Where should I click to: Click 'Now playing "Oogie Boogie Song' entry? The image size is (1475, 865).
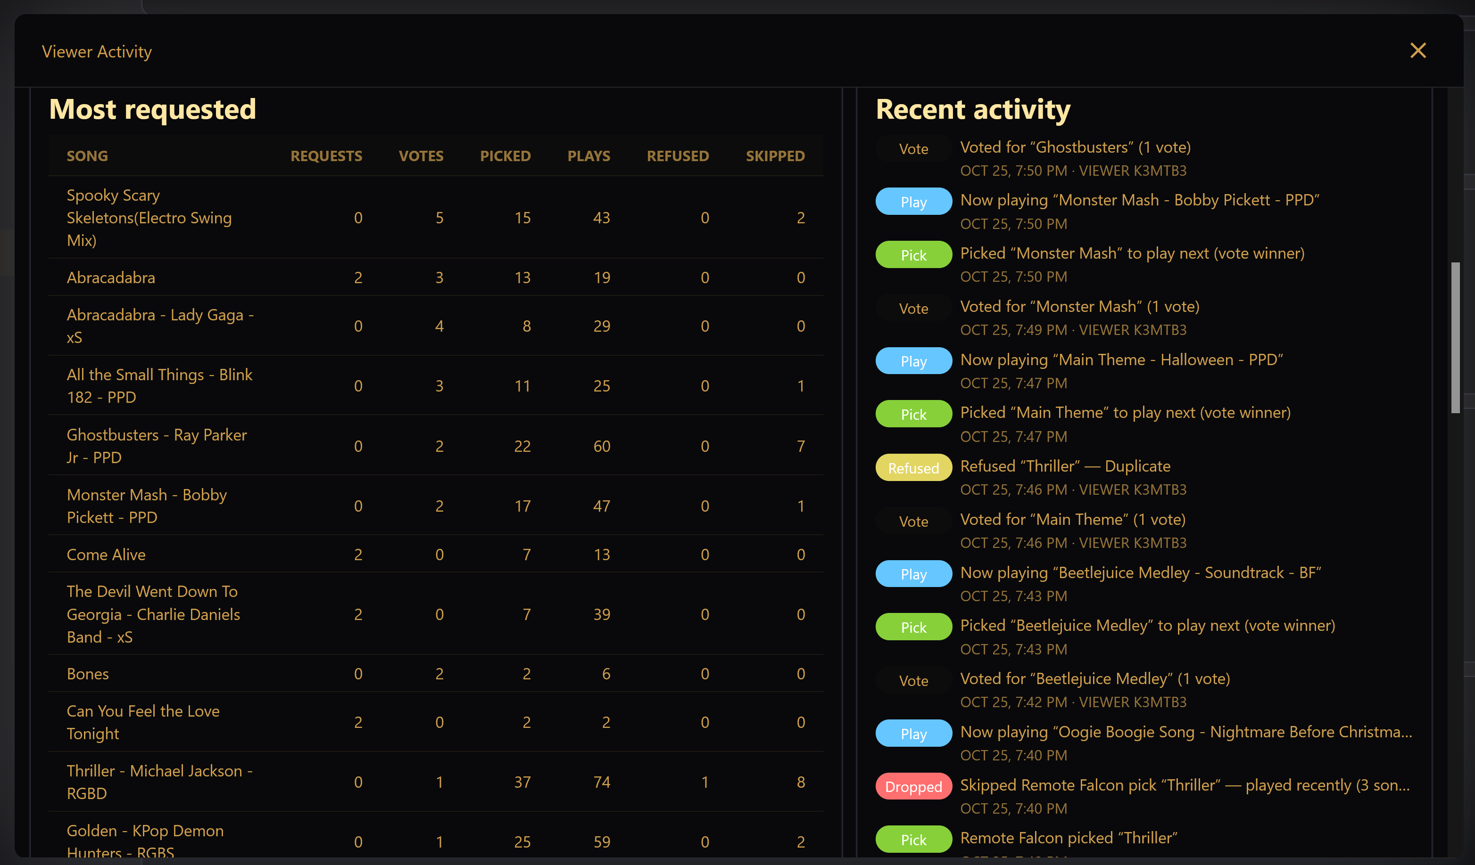[1186, 732]
